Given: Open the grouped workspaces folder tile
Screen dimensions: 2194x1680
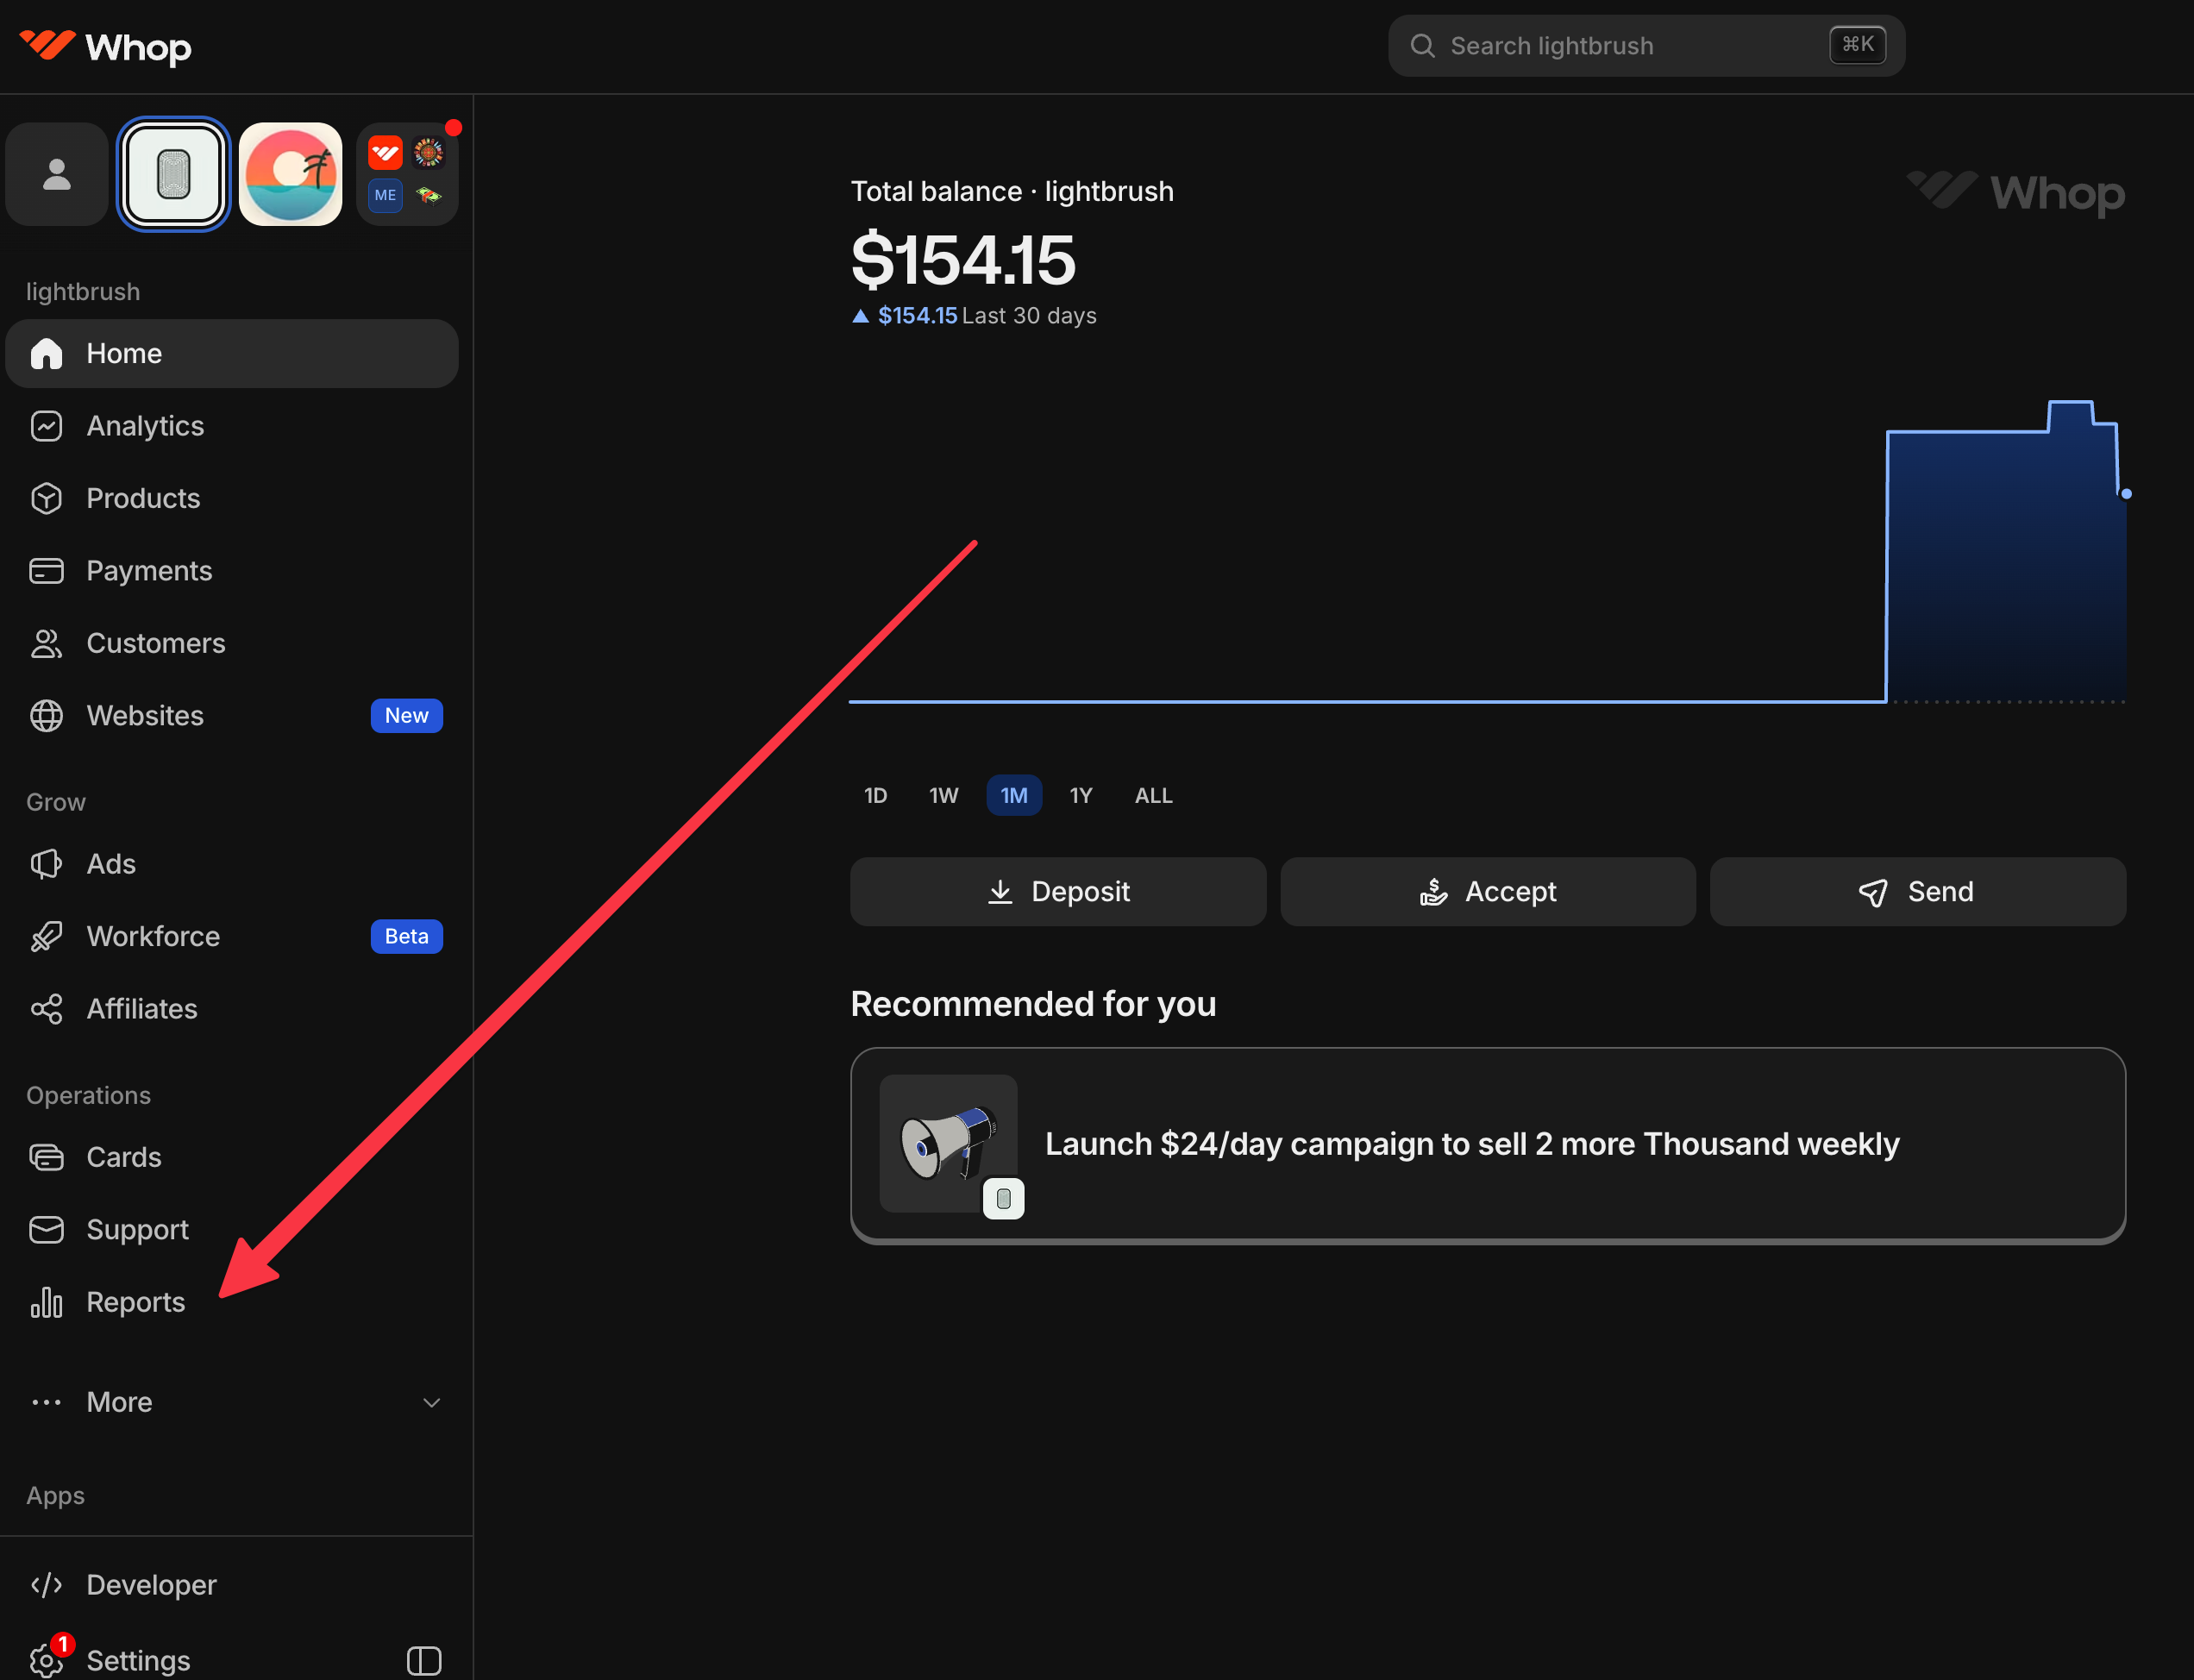Looking at the screenshot, I should click(x=407, y=174).
